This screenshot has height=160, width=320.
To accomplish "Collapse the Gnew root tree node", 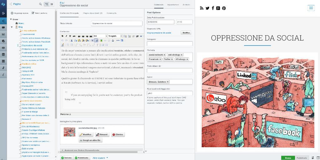I will pos(11,19).
